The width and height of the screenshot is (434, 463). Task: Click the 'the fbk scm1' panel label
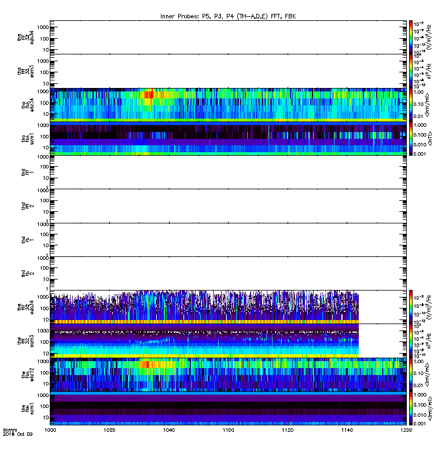(x=28, y=409)
